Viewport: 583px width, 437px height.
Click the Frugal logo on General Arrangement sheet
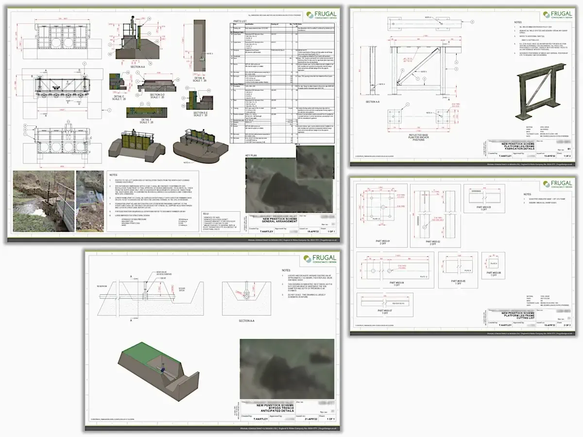coord(321,16)
